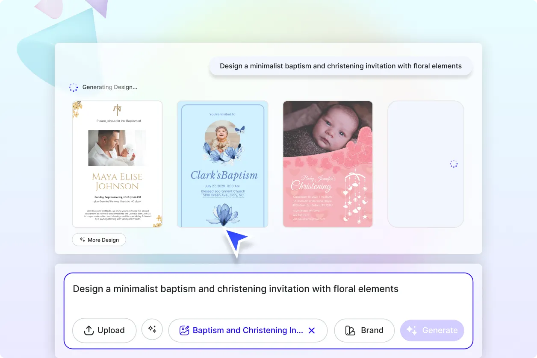
Task: Click the More Design button
Action: 99,240
